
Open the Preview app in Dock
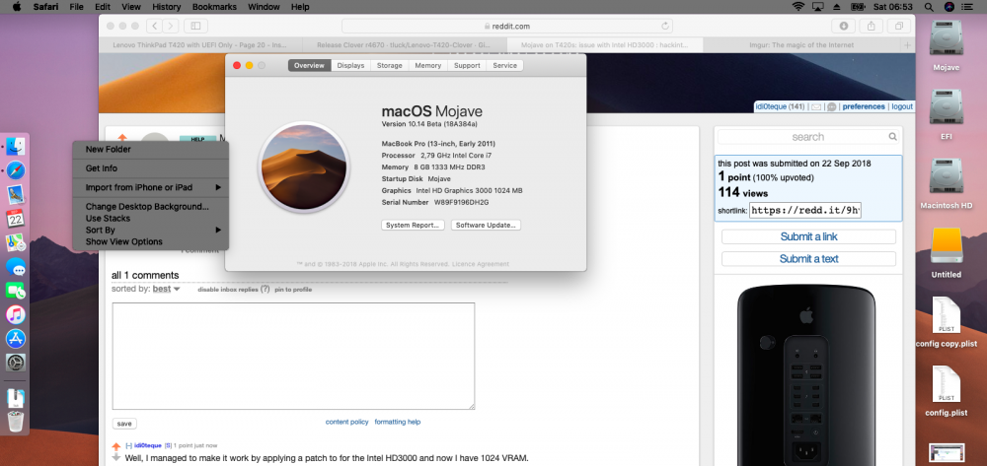[16, 195]
